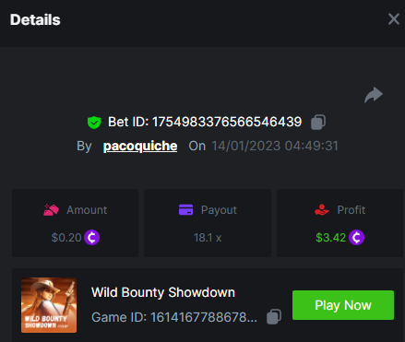Launch the game with Play Now
405x342 pixels.
pyautogui.click(x=343, y=305)
